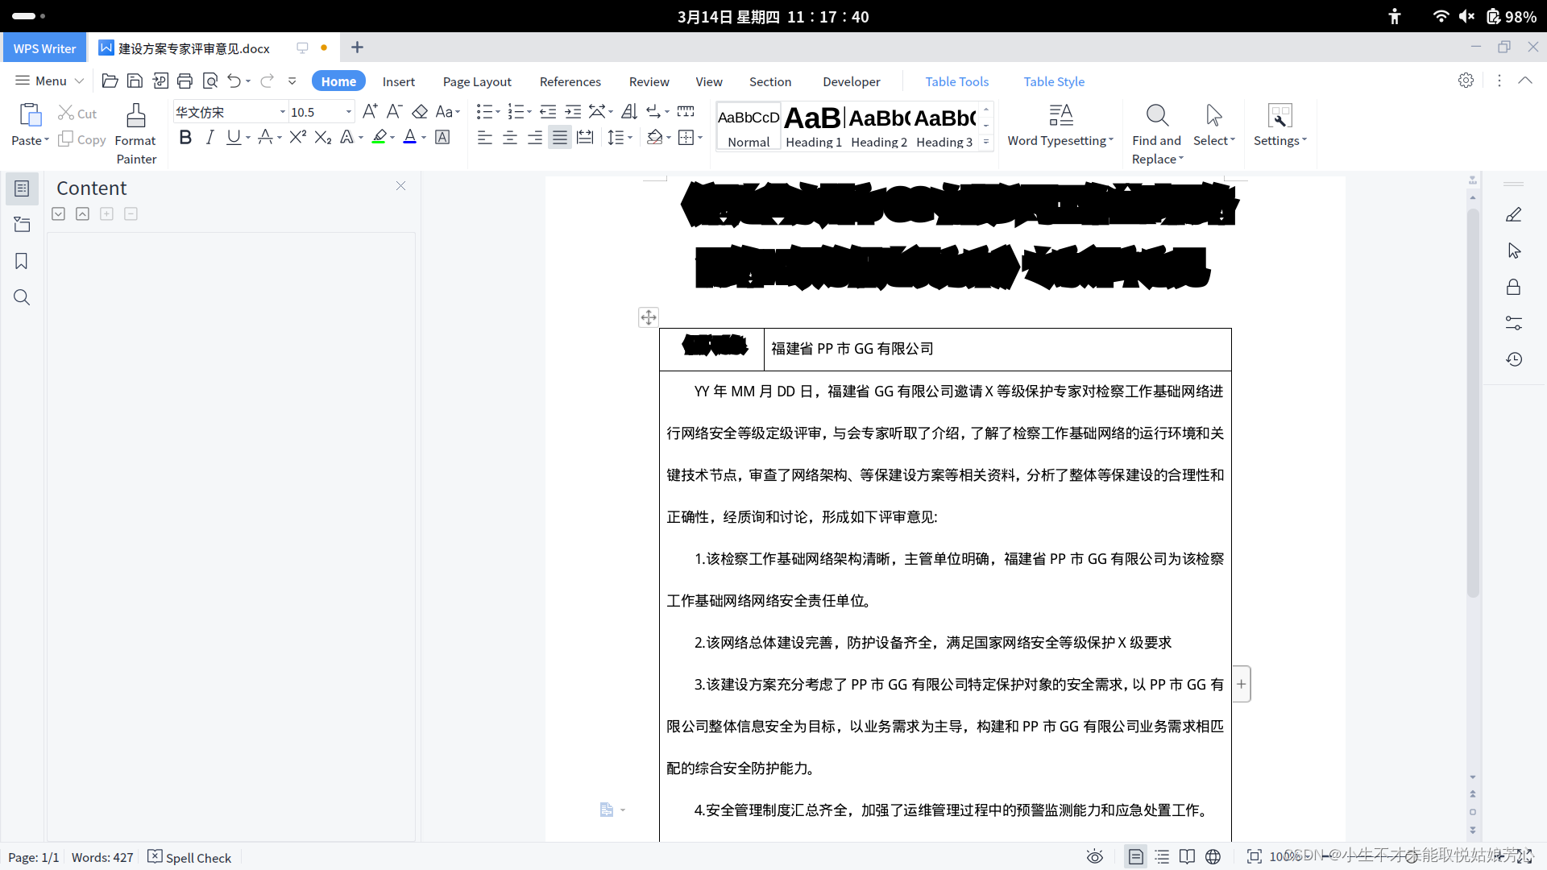The image size is (1547, 870).
Task: Open the history clock icon in right sidebar
Action: [1514, 359]
